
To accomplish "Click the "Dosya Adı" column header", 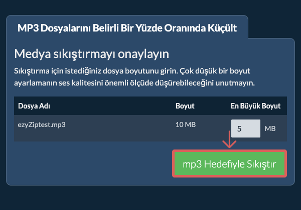I will click(x=34, y=106).
